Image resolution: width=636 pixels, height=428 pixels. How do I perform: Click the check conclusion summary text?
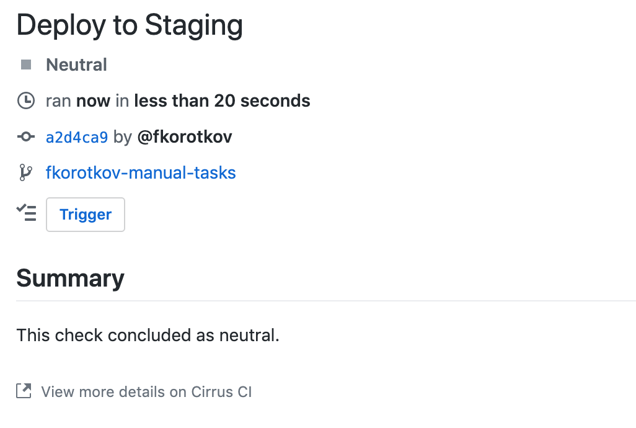click(x=148, y=335)
